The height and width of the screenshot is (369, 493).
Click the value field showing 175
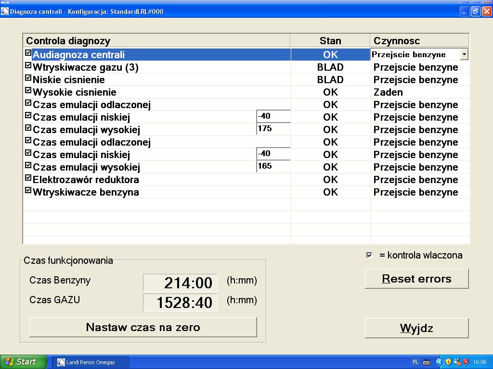point(273,129)
